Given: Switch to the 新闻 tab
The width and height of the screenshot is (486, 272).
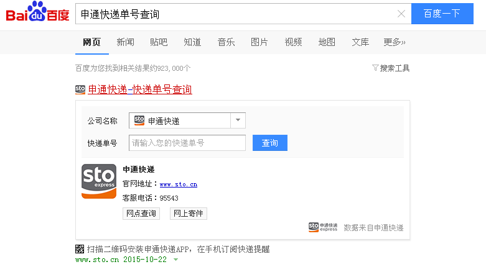Looking at the screenshot, I should (x=125, y=42).
